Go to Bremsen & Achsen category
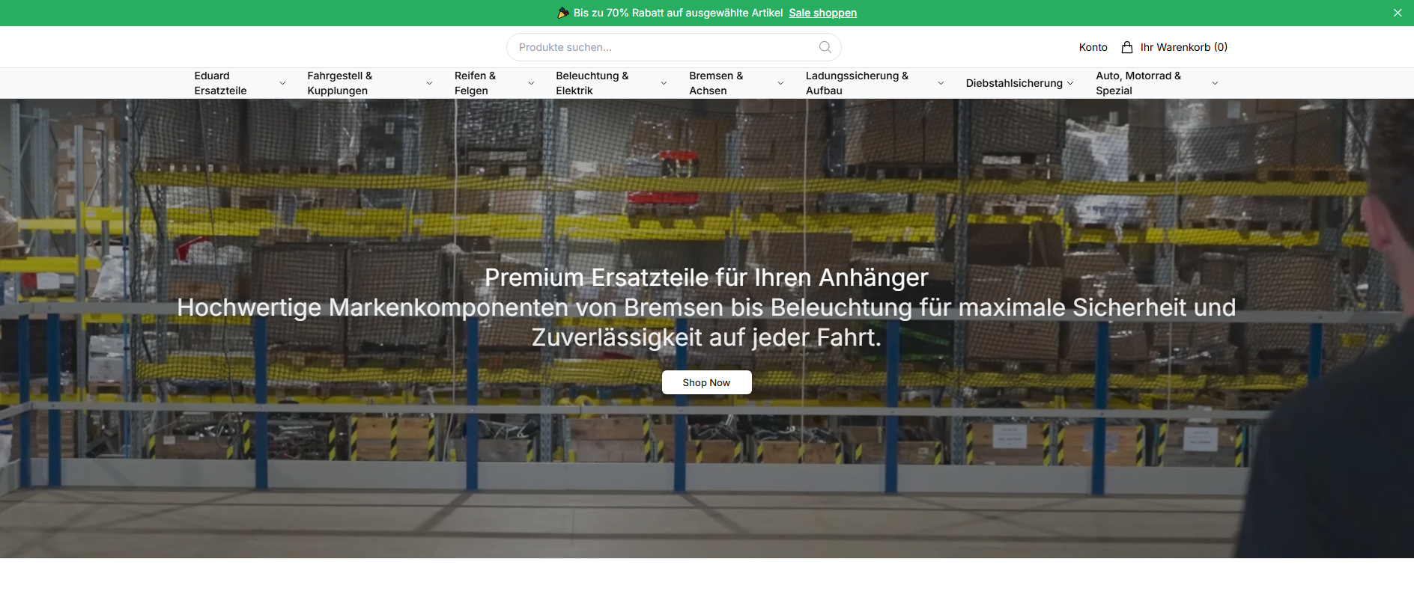Image resolution: width=1414 pixels, height=612 pixels. click(x=716, y=83)
